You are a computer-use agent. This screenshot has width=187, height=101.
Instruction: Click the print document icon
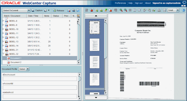(159, 10)
